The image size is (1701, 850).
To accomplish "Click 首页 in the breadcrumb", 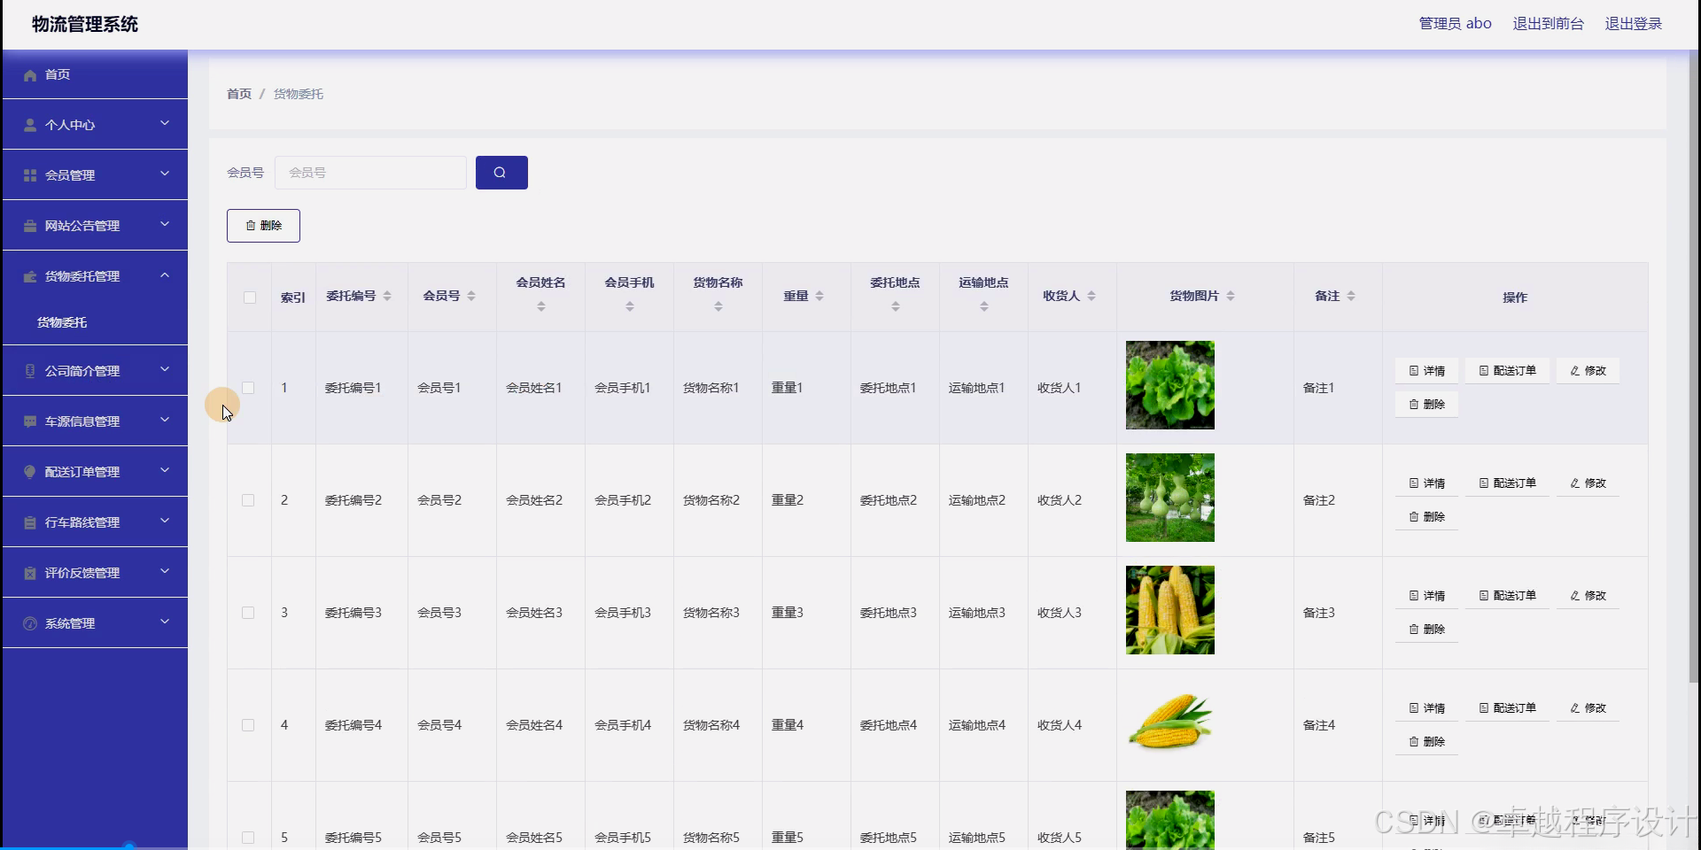I will (239, 94).
